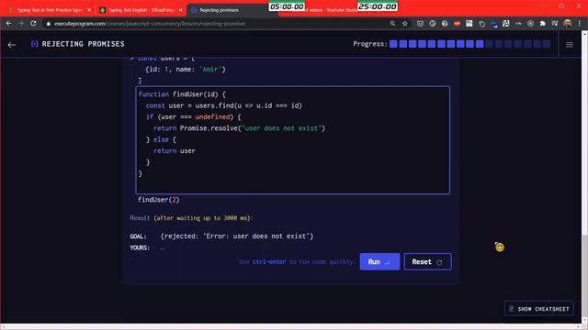Click the 'findUser(2)' call below the editor
This screenshot has height=330, width=588.
pyautogui.click(x=159, y=200)
